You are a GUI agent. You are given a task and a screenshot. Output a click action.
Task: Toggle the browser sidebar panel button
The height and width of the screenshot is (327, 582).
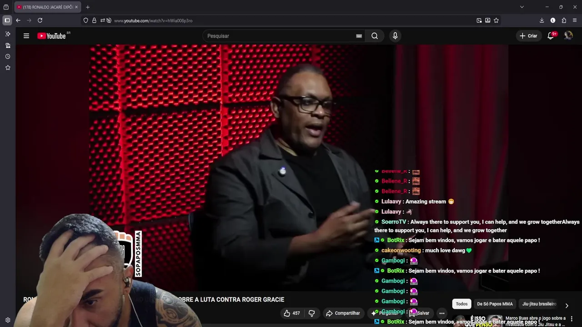click(7, 20)
